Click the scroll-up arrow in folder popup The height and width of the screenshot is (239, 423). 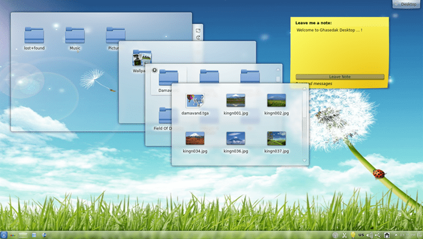[x=278, y=69]
